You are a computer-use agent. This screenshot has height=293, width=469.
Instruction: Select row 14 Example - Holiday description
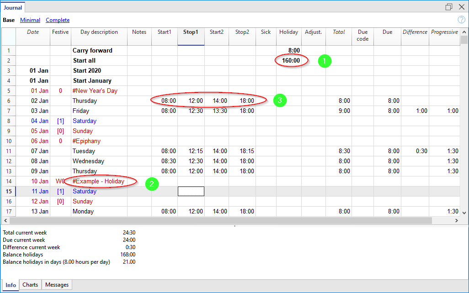click(x=98, y=181)
